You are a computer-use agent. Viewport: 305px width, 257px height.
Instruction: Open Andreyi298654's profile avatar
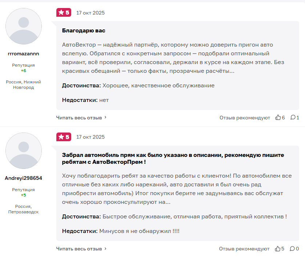pyautogui.click(x=24, y=151)
